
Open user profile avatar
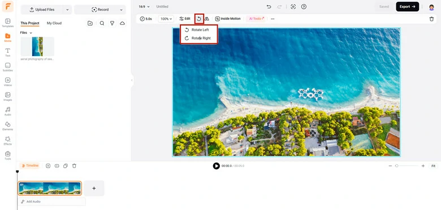point(431,7)
